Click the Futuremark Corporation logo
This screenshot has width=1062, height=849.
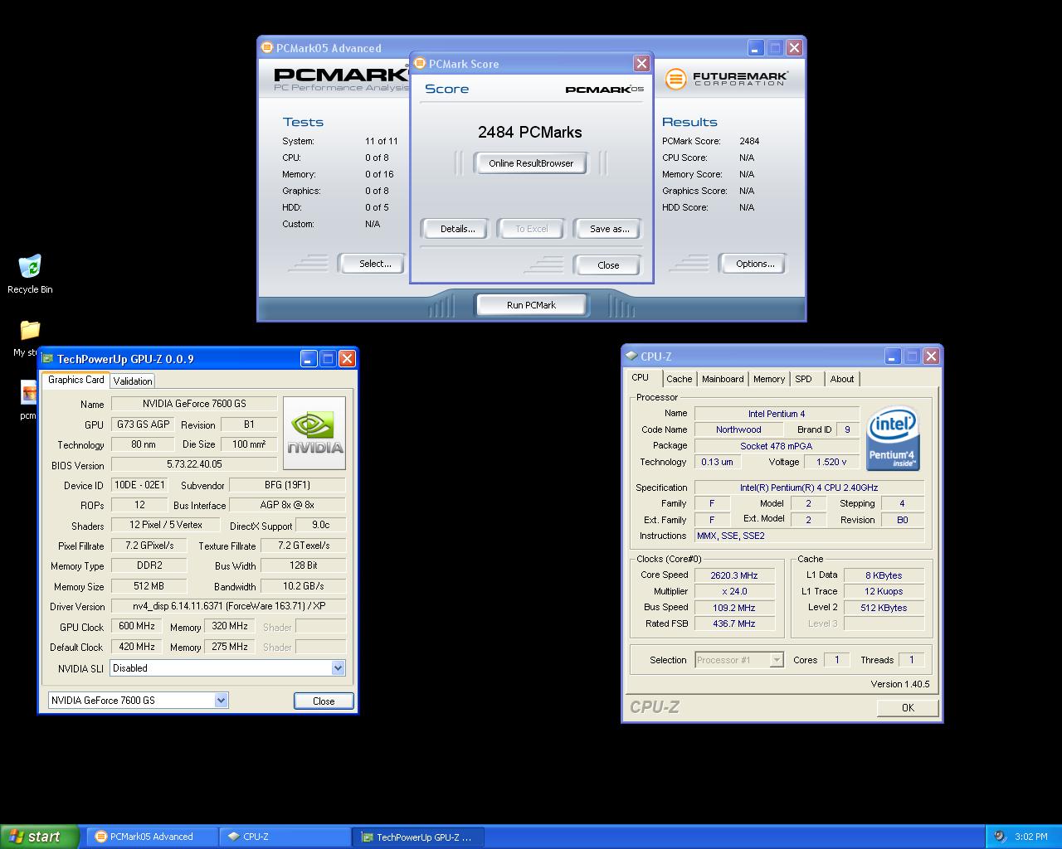tap(727, 79)
